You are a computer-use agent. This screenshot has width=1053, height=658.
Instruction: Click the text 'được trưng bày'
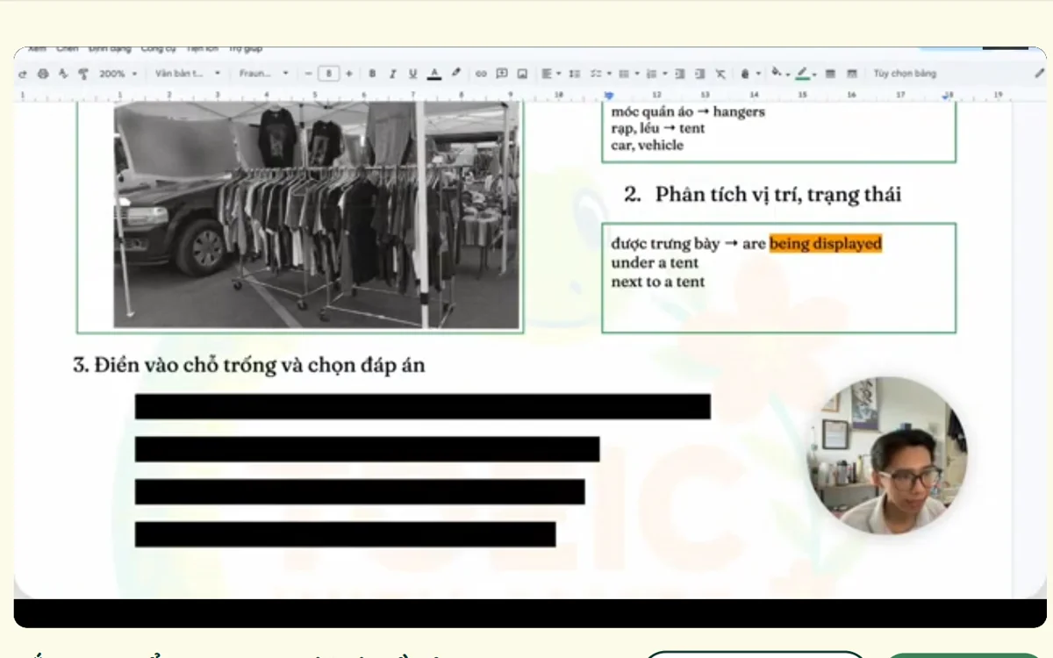(665, 244)
